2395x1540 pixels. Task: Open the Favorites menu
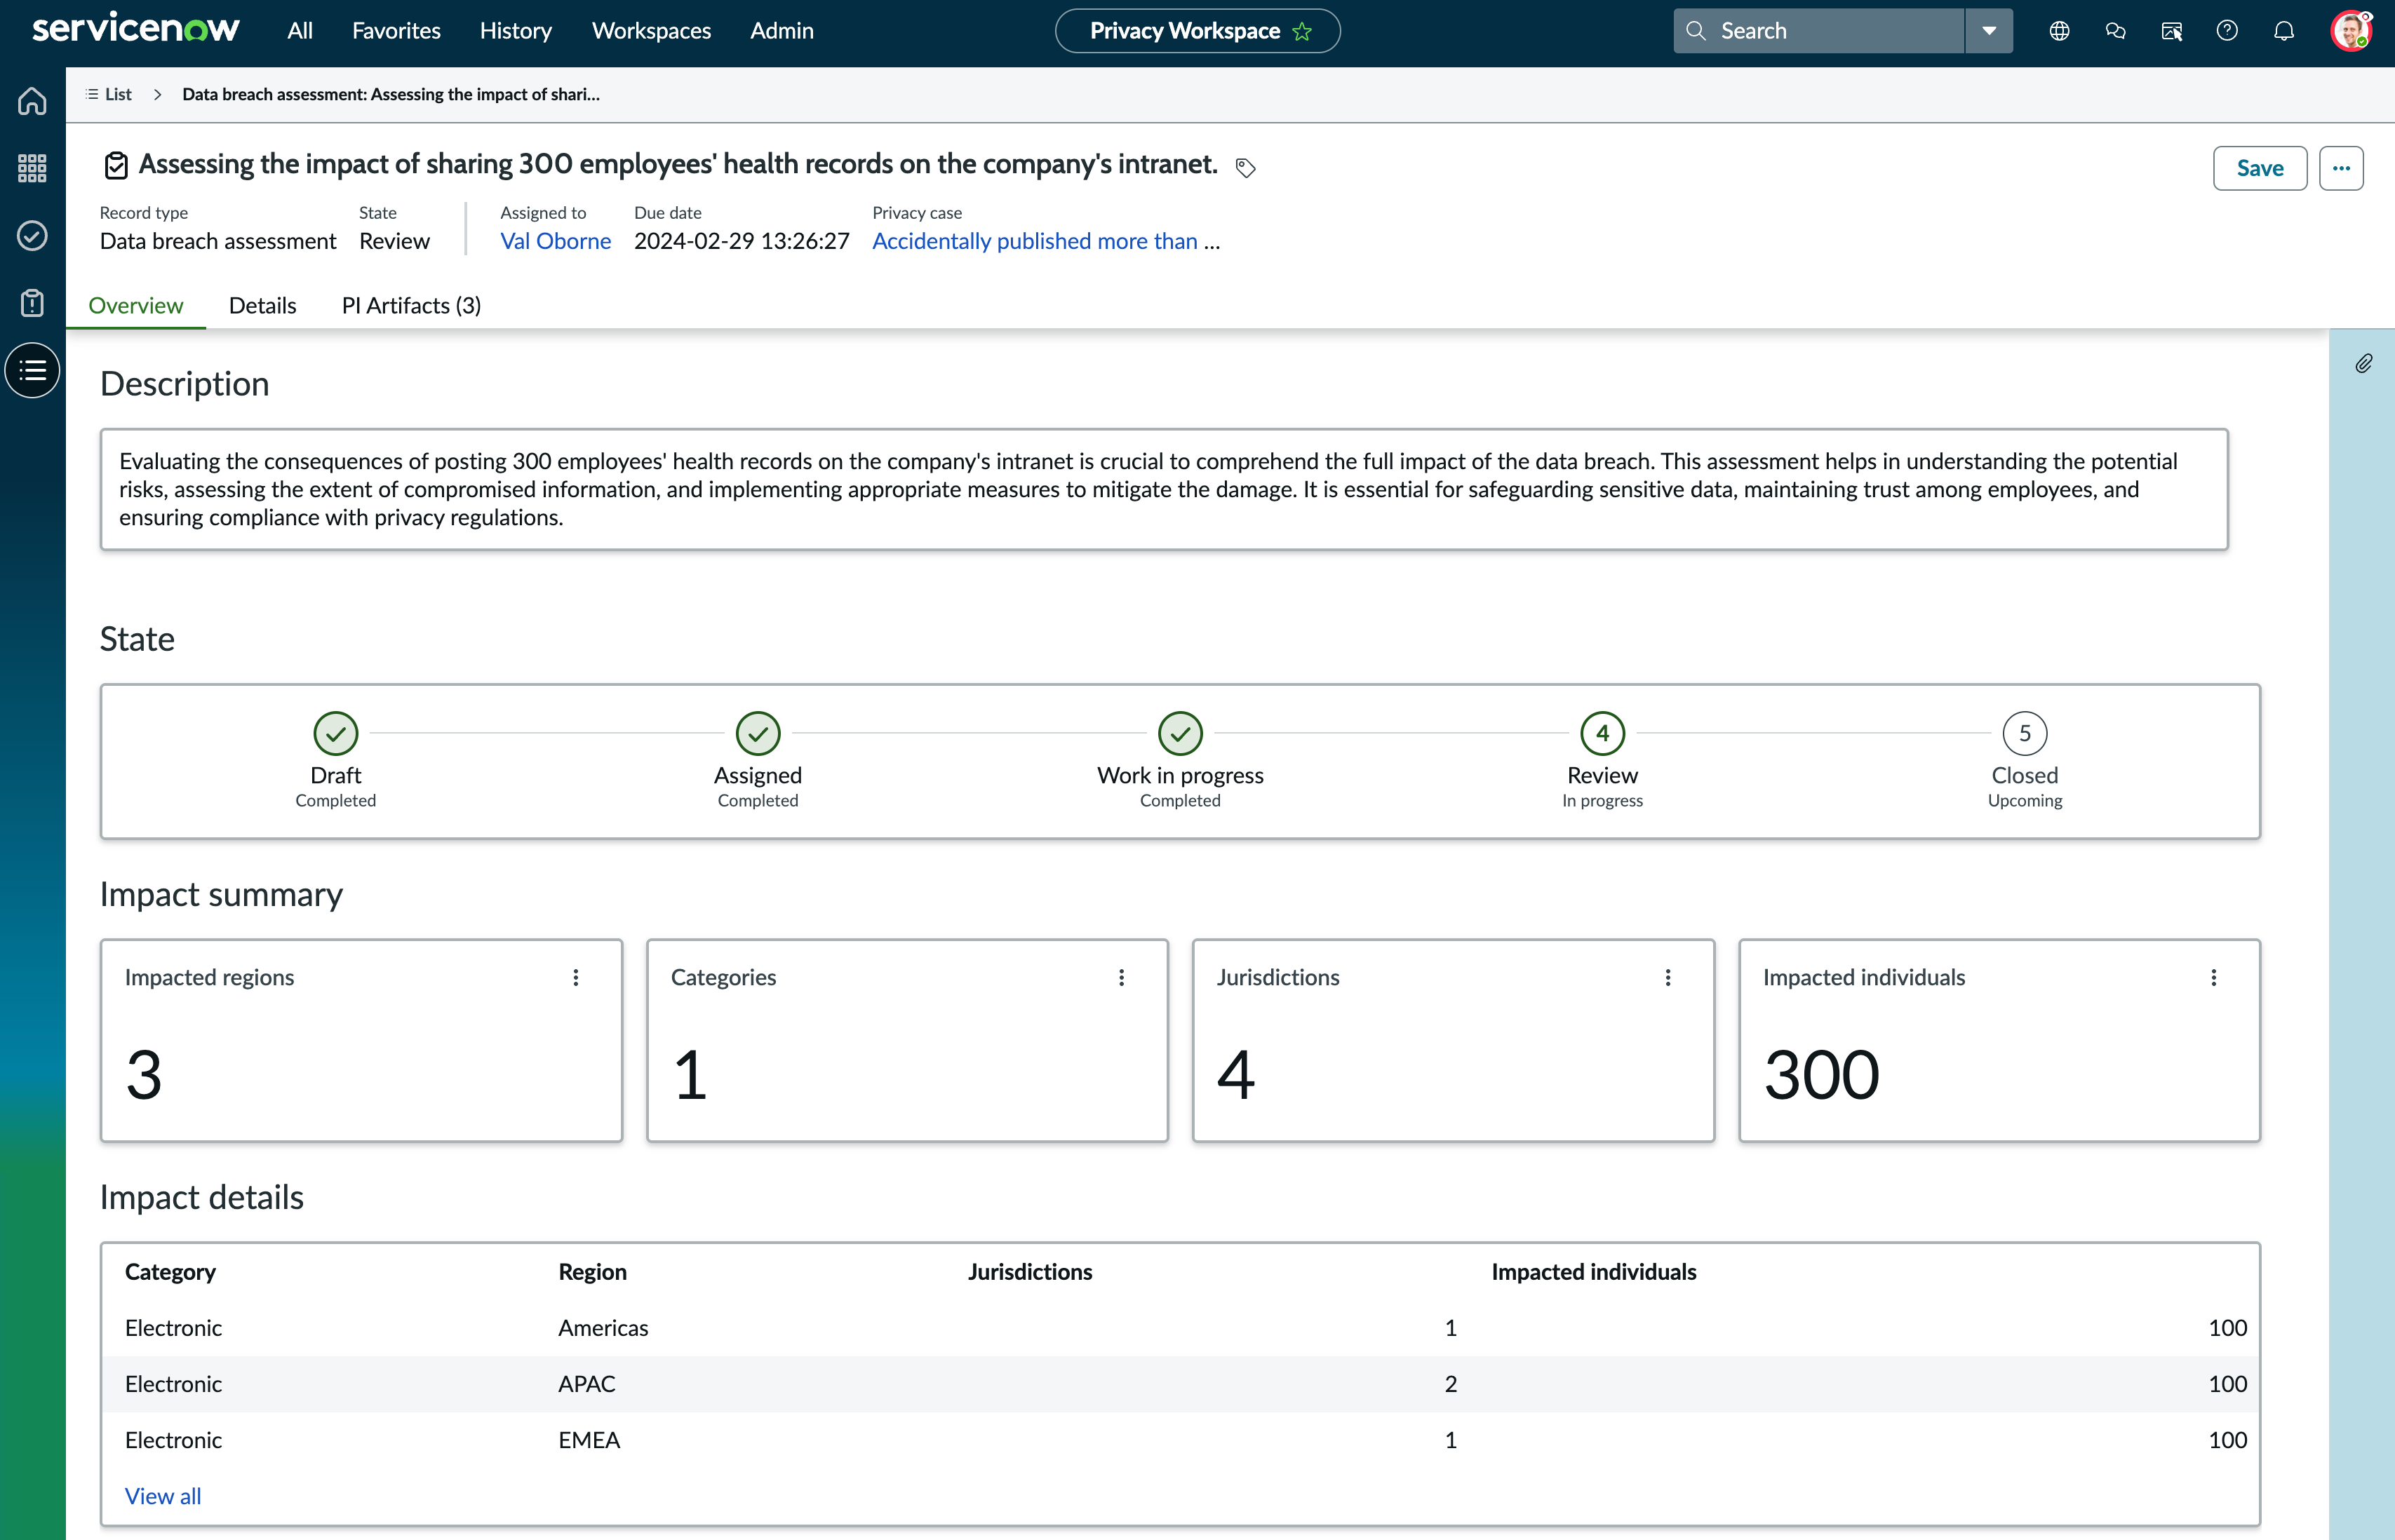[x=396, y=31]
